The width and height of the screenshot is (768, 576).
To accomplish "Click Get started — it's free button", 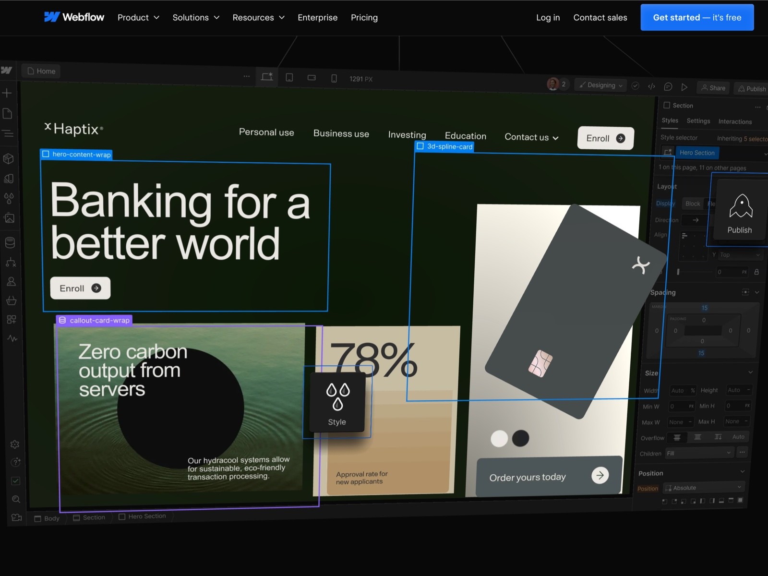I will (x=697, y=17).
